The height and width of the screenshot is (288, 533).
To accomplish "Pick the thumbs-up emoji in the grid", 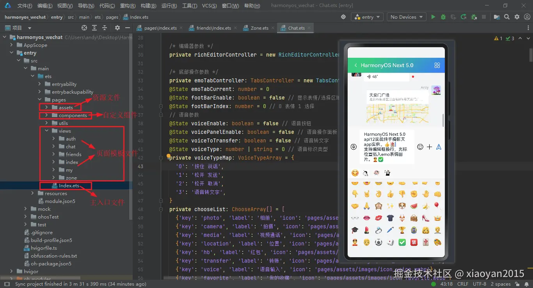I will click(x=390, y=194).
